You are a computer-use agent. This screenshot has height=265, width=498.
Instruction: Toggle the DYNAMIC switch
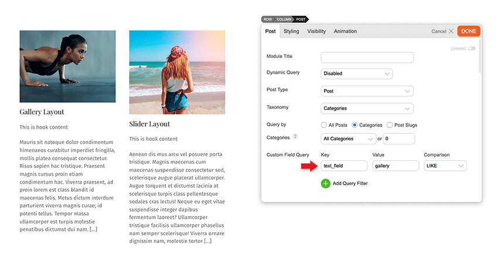(472, 49)
